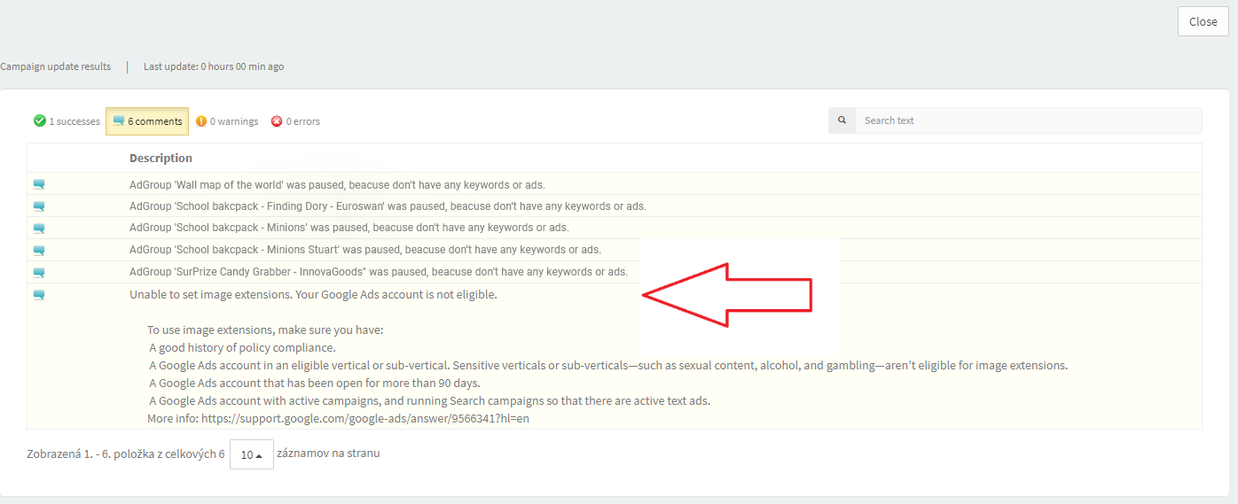Click the comments speech bubble tab icon
Image resolution: width=1238 pixels, height=504 pixels.
[119, 121]
